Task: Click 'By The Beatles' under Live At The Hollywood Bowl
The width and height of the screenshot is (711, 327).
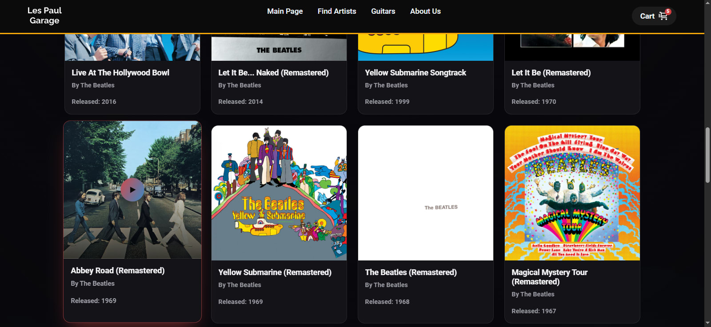Action: click(93, 85)
